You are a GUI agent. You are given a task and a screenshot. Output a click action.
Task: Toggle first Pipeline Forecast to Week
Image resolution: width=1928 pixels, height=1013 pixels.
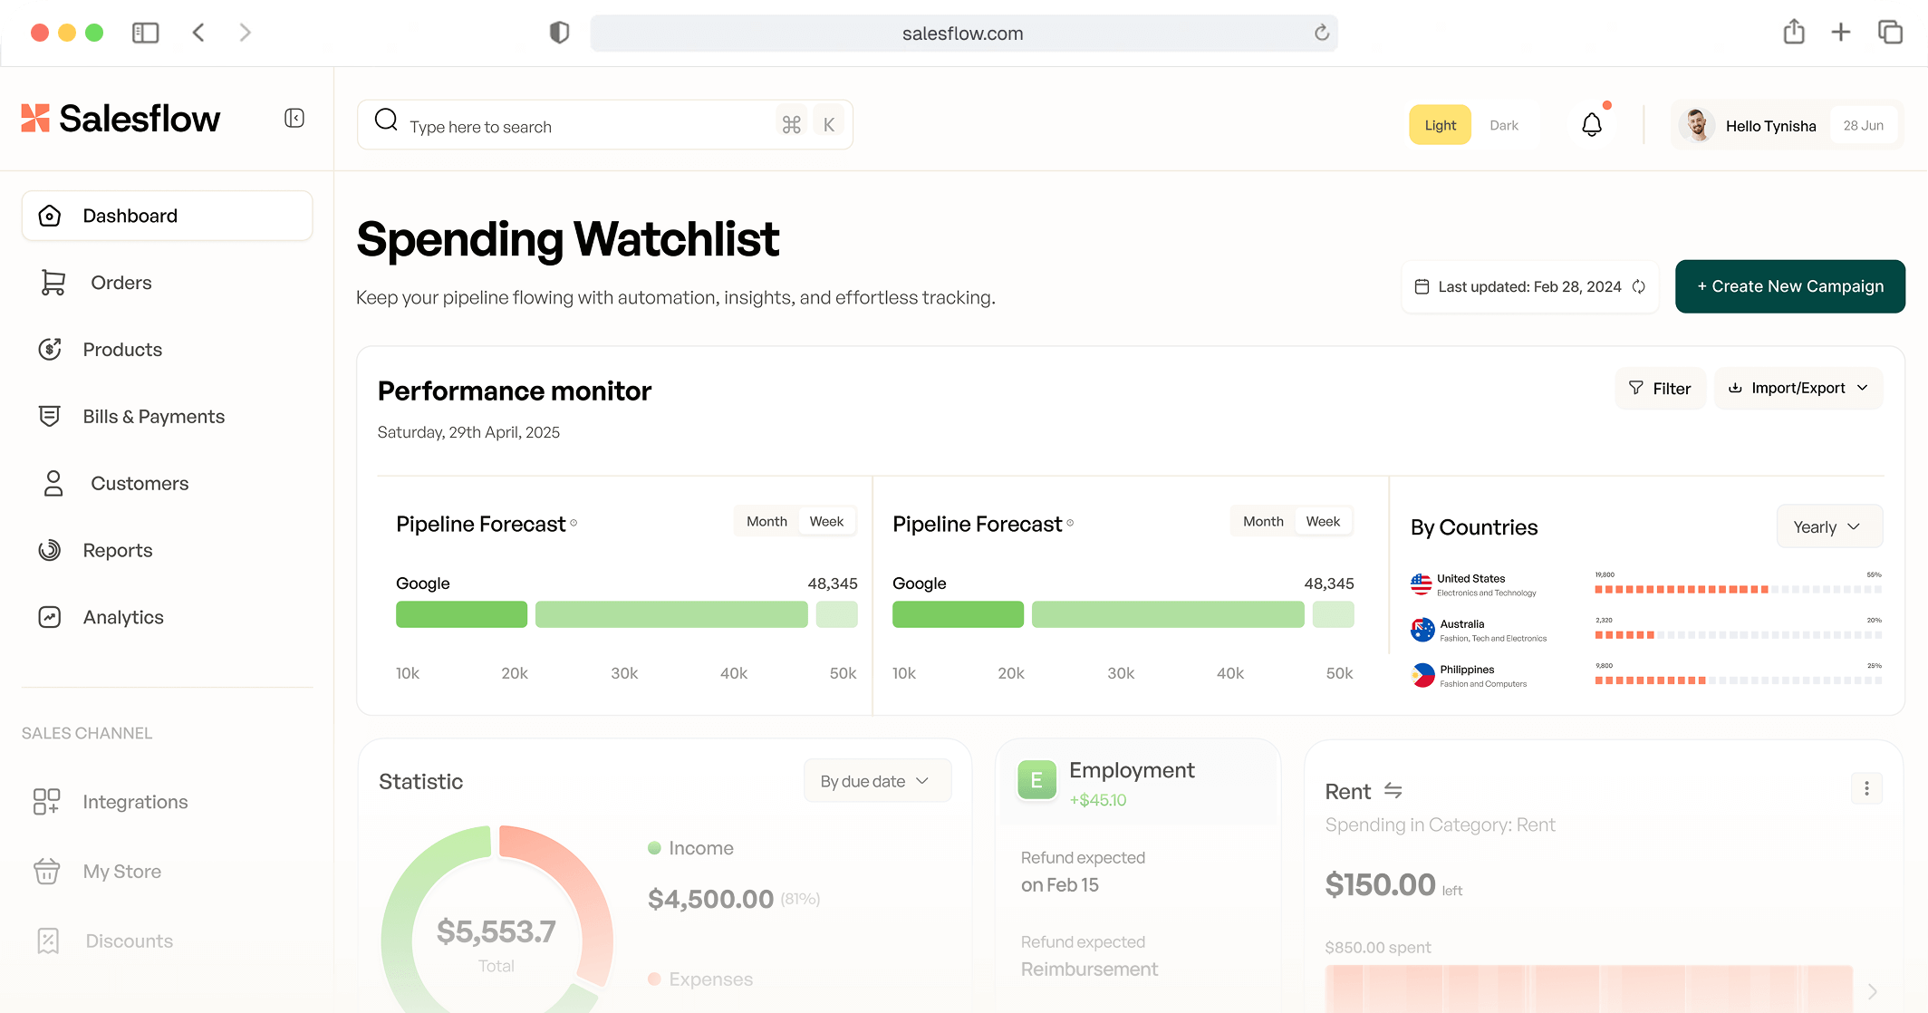coord(826,521)
